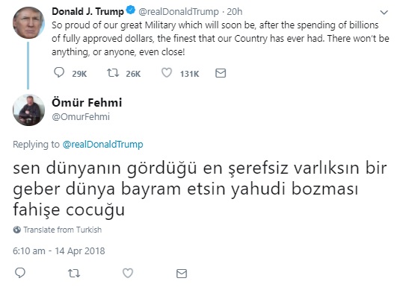This screenshot has width=403, height=290.
Task: View the 29K replies count
Action: tap(79, 74)
